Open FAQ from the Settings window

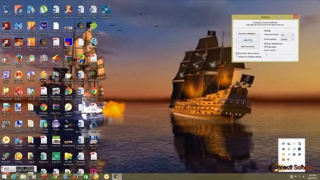(248, 40)
